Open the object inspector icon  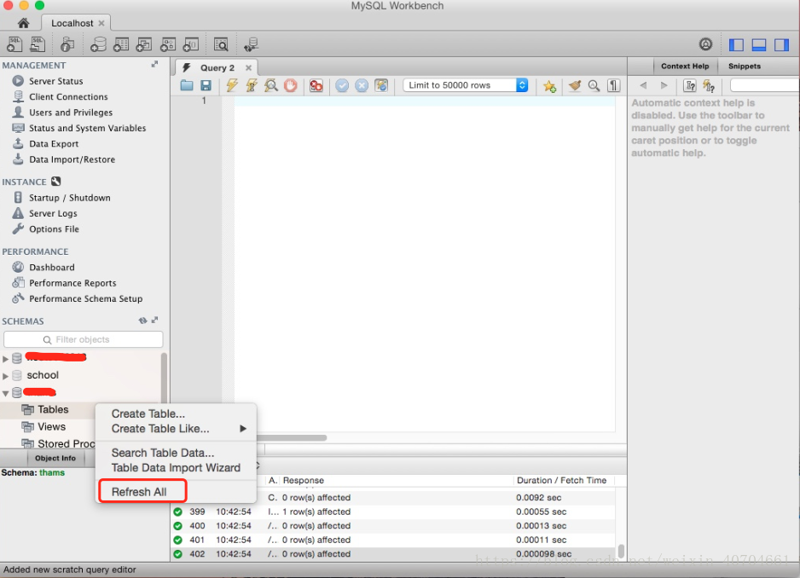pyautogui.click(x=67, y=44)
